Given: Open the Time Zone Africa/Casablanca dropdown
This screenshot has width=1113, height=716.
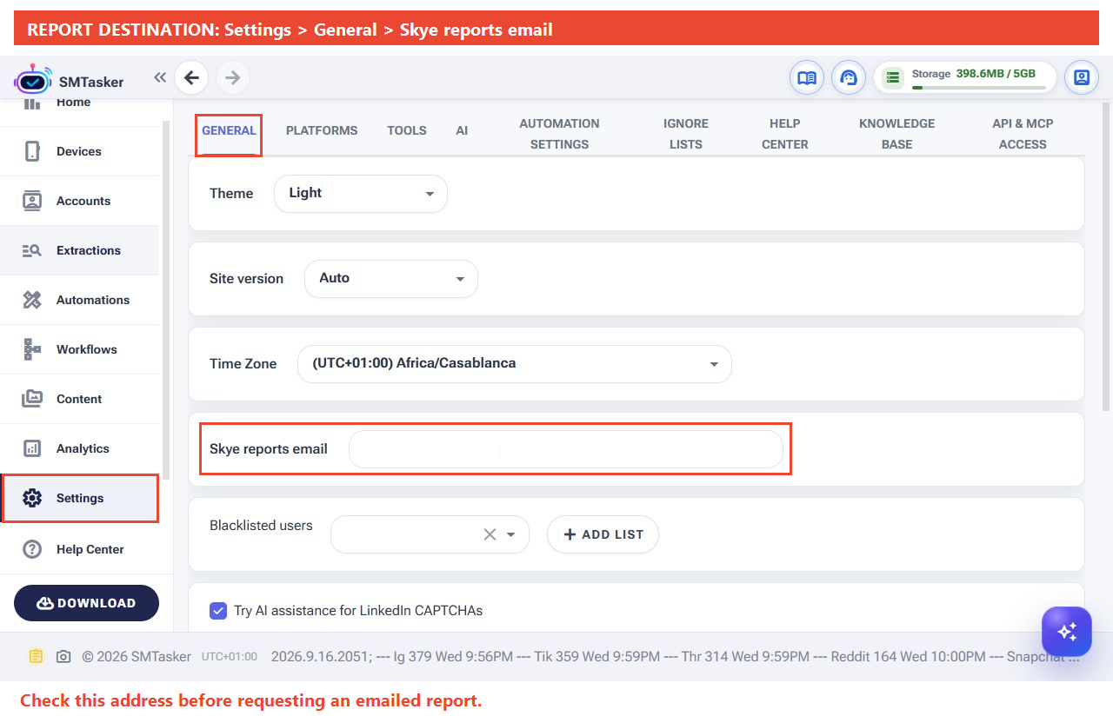Looking at the screenshot, I should click(x=515, y=364).
